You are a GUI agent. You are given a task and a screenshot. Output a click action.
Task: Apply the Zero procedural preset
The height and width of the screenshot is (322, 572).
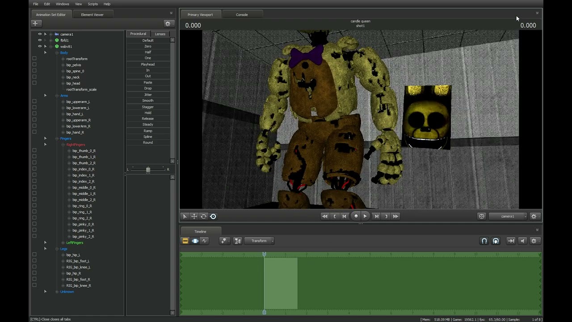click(148, 46)
